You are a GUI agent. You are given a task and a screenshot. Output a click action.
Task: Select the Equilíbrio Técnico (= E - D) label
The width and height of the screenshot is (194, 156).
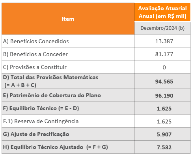point(41,109)
